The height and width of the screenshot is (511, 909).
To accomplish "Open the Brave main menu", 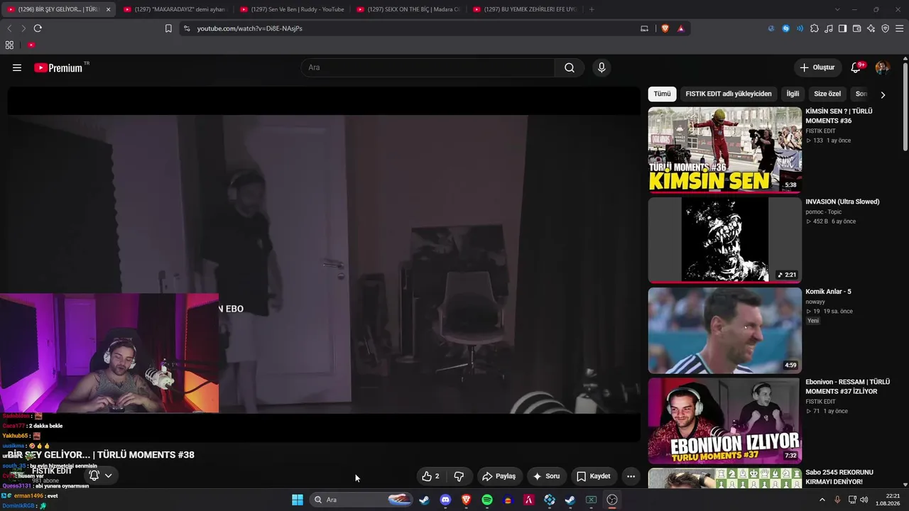I will (x=900, y=28).
